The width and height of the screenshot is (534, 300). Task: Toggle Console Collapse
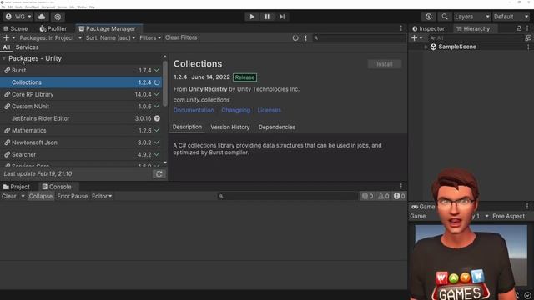pyautogui.click(x=41, y=197)
